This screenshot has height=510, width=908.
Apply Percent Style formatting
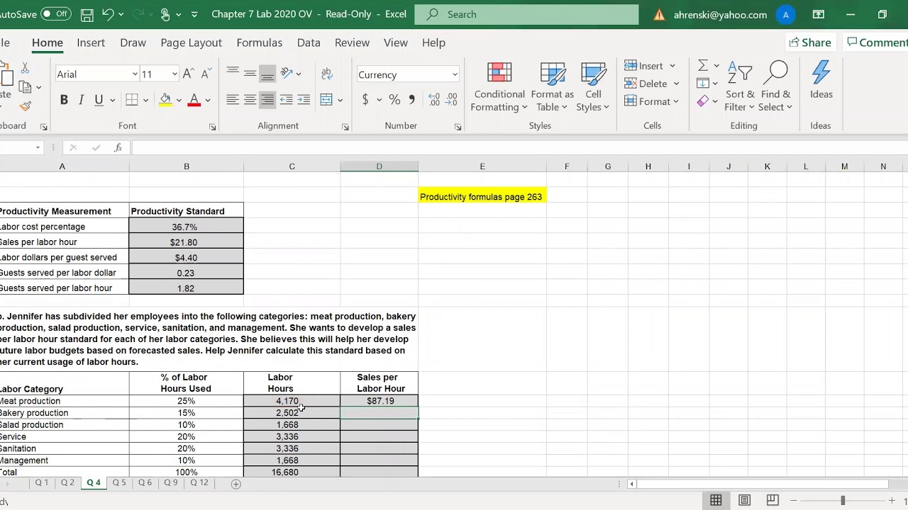pos(394,100)
